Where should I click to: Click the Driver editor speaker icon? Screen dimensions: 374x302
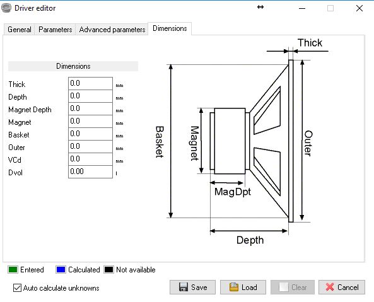tap(6, 8)
